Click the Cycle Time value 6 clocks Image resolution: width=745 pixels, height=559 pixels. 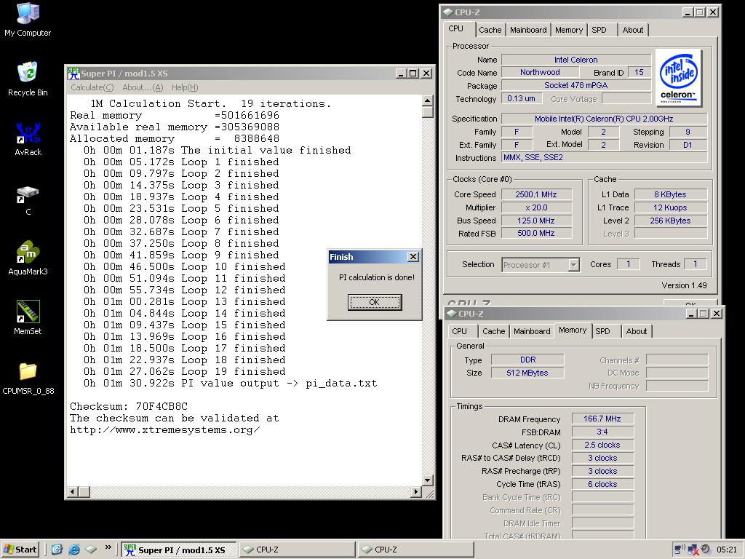coord(602,484)
